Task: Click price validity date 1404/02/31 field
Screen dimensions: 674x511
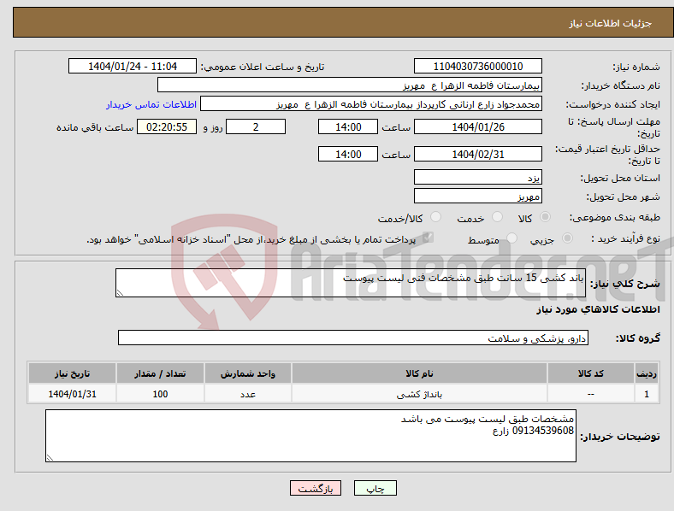Action: click(478, 154)
